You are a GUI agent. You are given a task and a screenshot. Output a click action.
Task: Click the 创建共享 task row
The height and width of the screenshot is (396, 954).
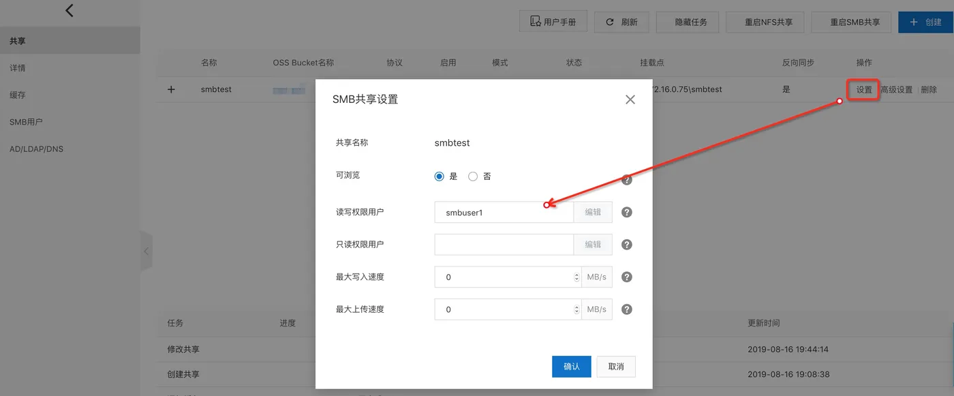click(183, 374)
